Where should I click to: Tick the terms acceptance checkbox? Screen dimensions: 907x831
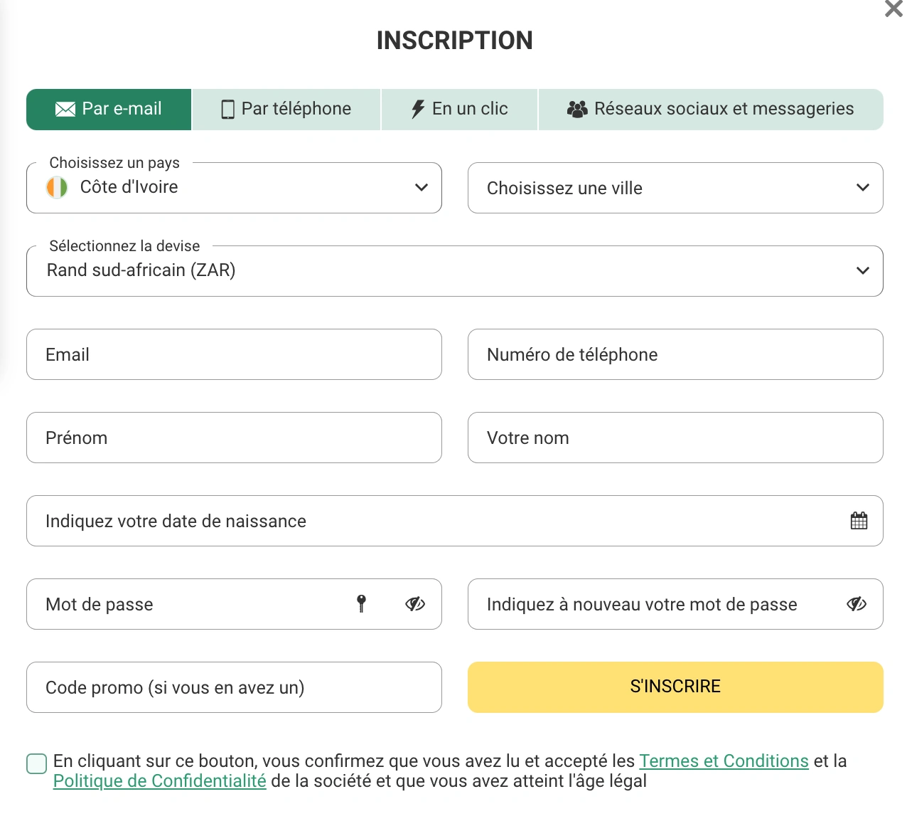[x=36, y=763]
